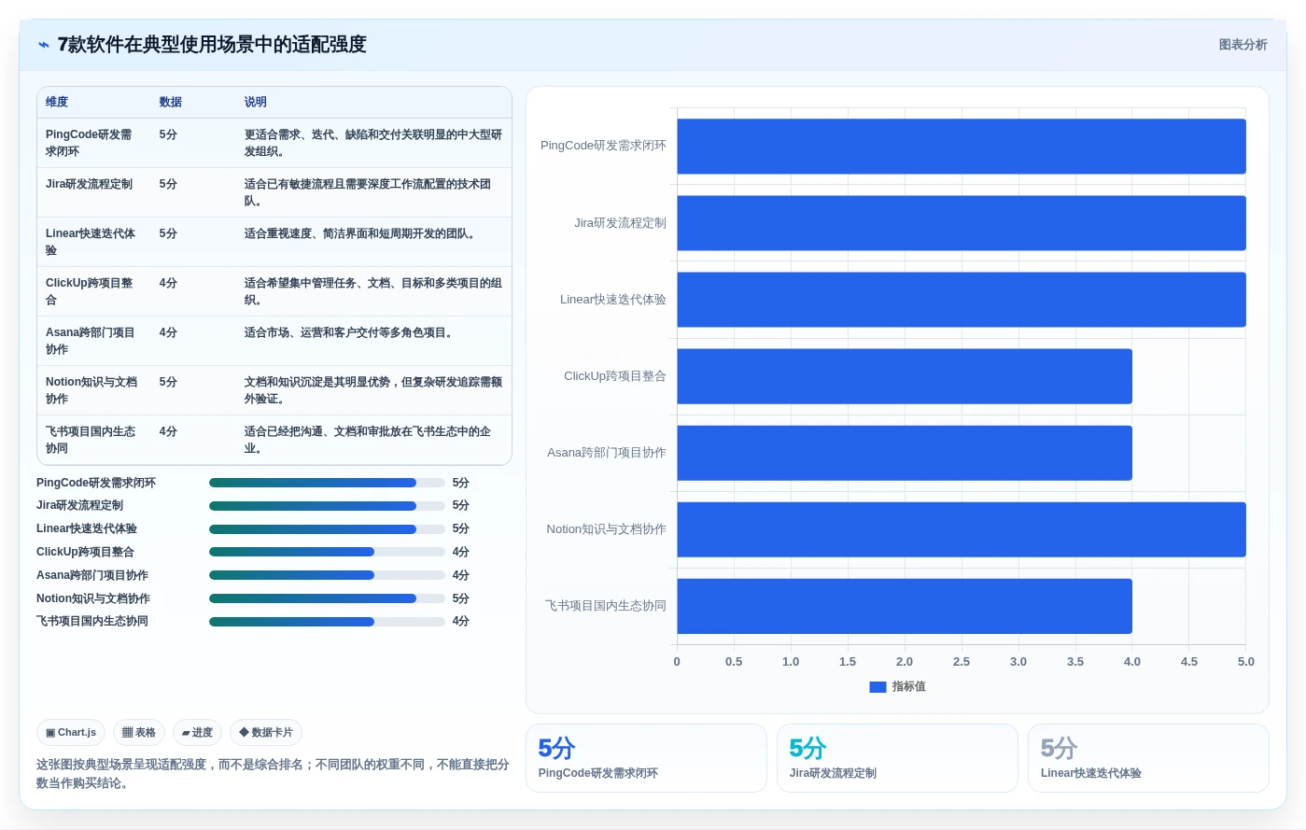This screenshot has height=830, width=1306.
Task: Click the 飞书项目国内生态协同 progress bar
Action: tap(327, 622)
